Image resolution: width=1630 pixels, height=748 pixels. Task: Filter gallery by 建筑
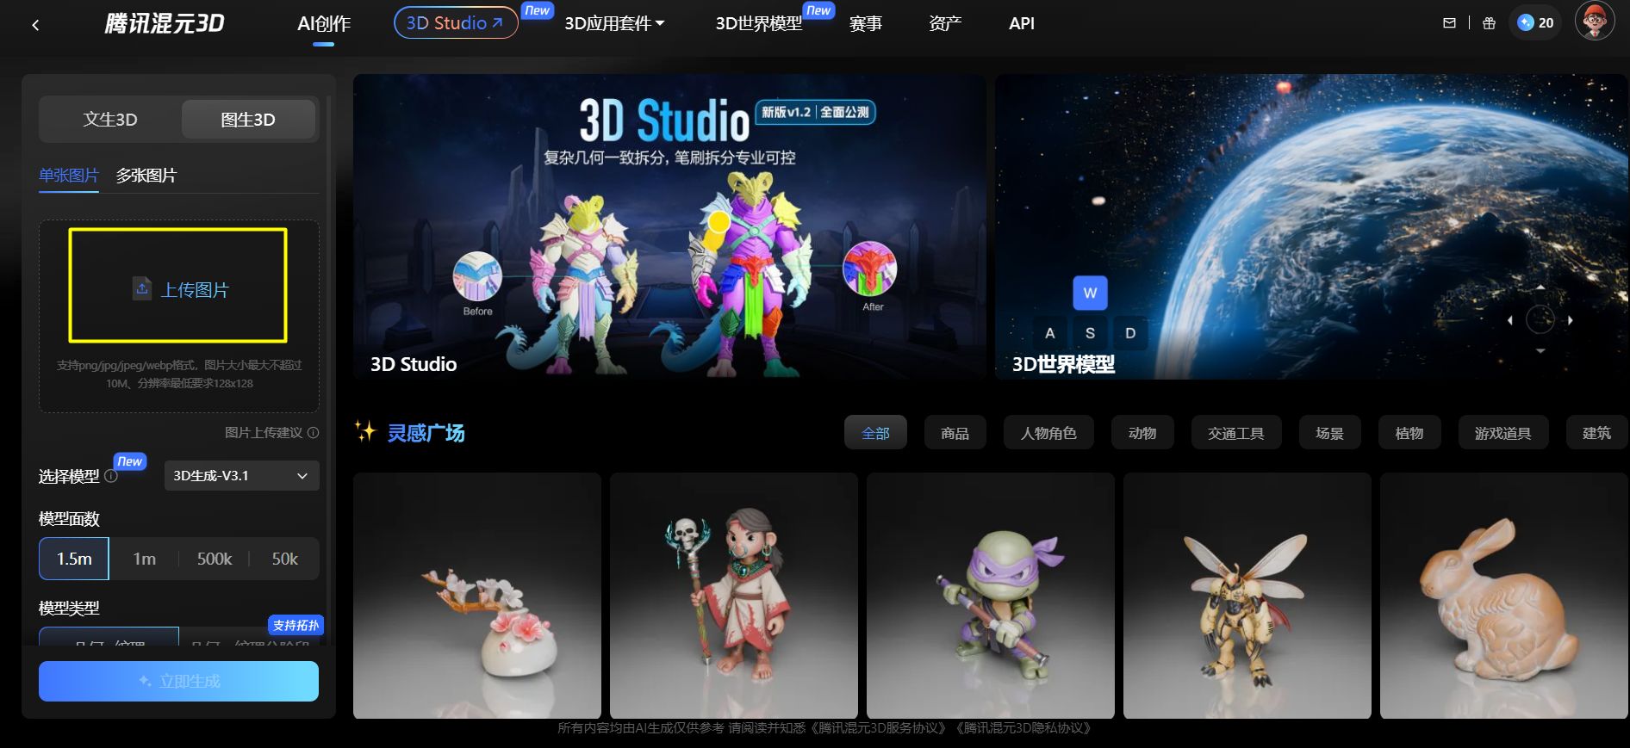click(x=1596, y=433)
